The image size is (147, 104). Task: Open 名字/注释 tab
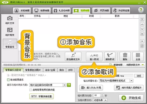[50, 70]
